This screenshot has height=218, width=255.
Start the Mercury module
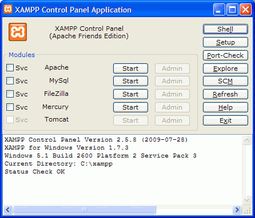130,107
